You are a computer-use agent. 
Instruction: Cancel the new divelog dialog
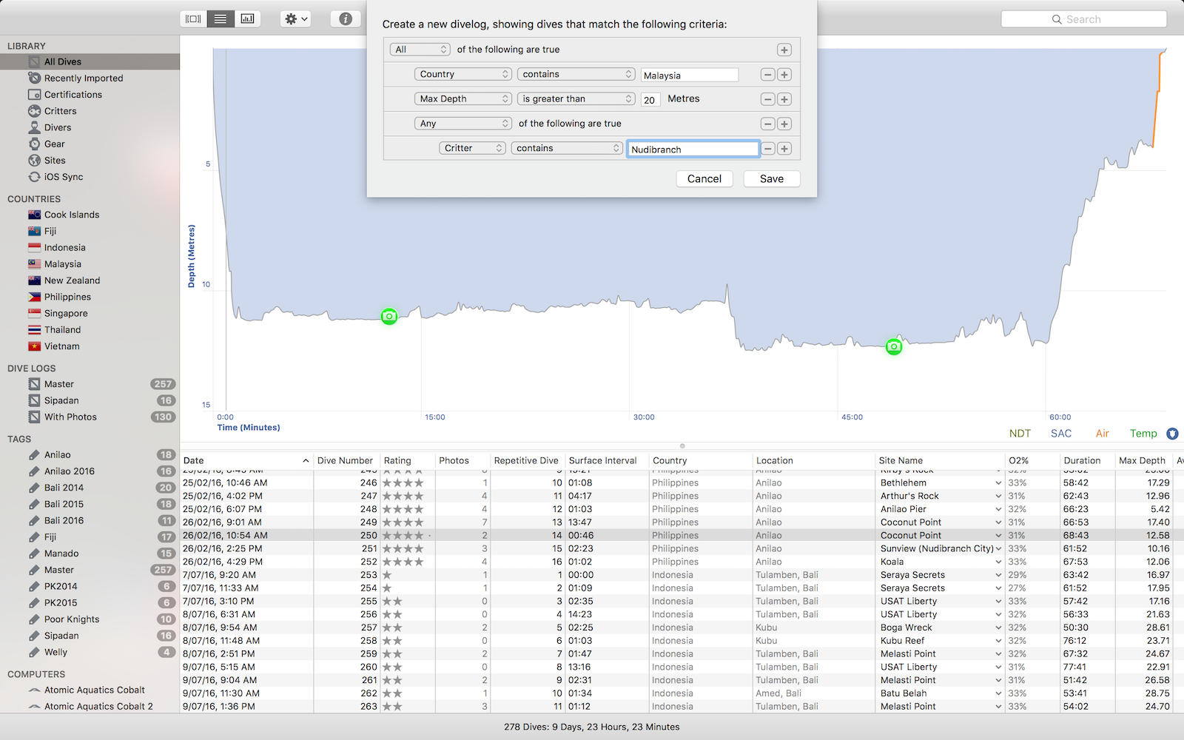click(704, 179)
